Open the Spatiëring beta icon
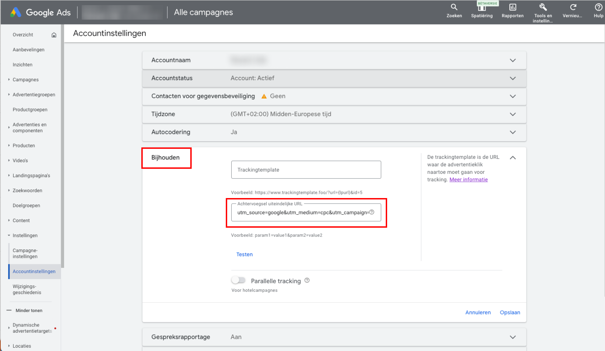 [x=482, y=7]
